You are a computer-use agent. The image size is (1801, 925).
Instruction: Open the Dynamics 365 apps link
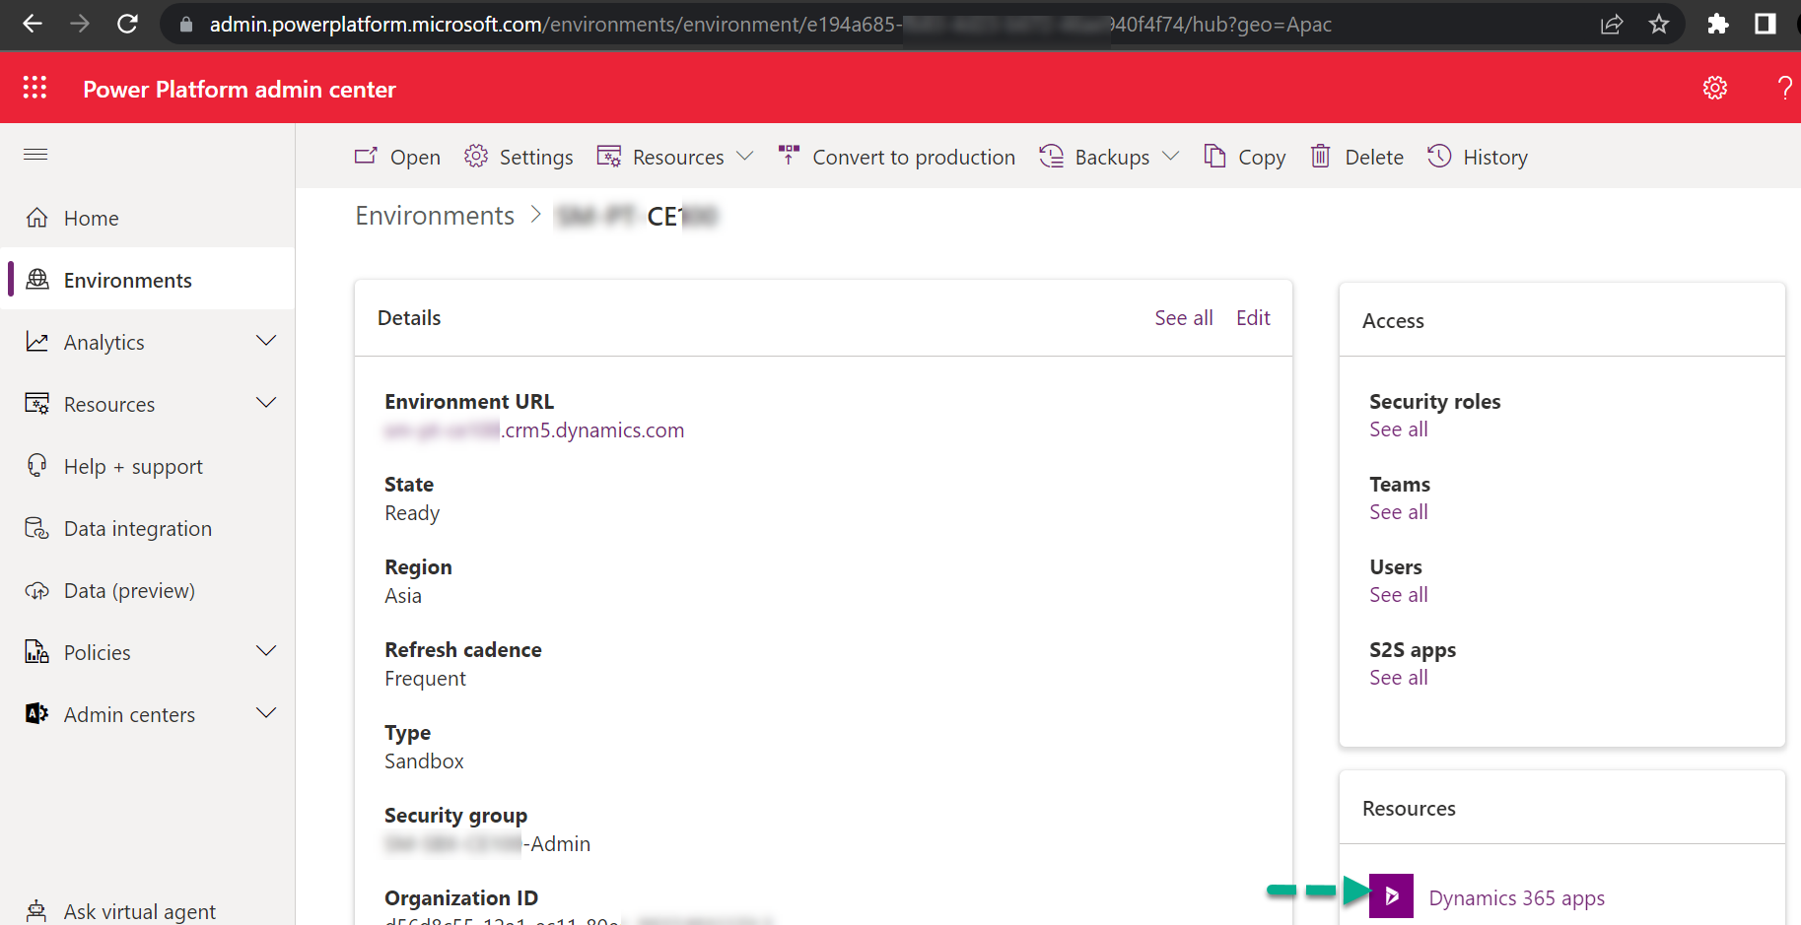1516,897
